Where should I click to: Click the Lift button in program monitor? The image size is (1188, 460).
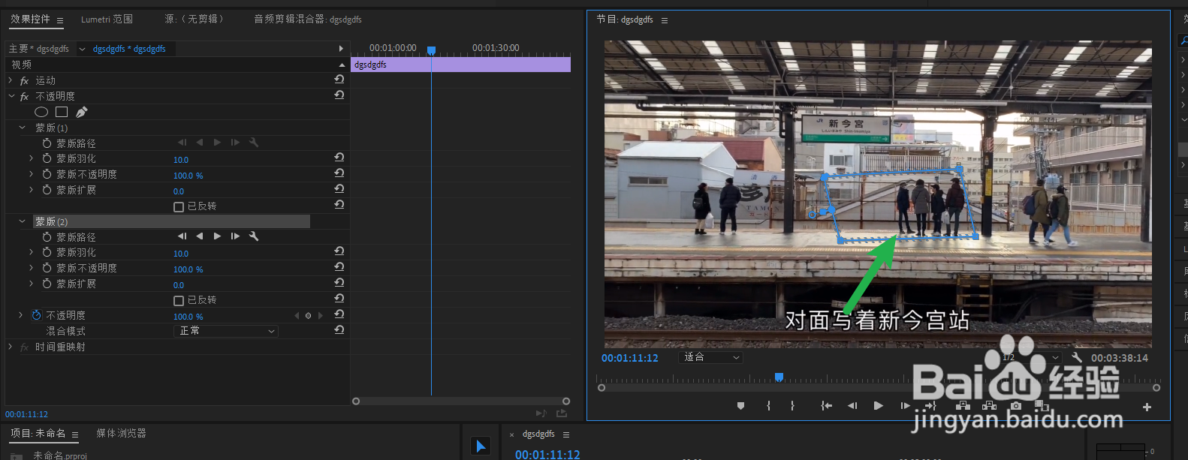[x=963, y=406]
